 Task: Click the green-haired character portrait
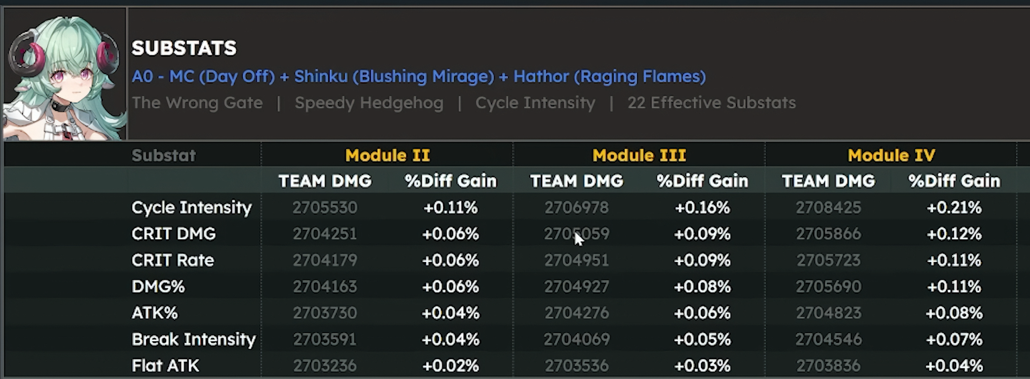point(65,75)
